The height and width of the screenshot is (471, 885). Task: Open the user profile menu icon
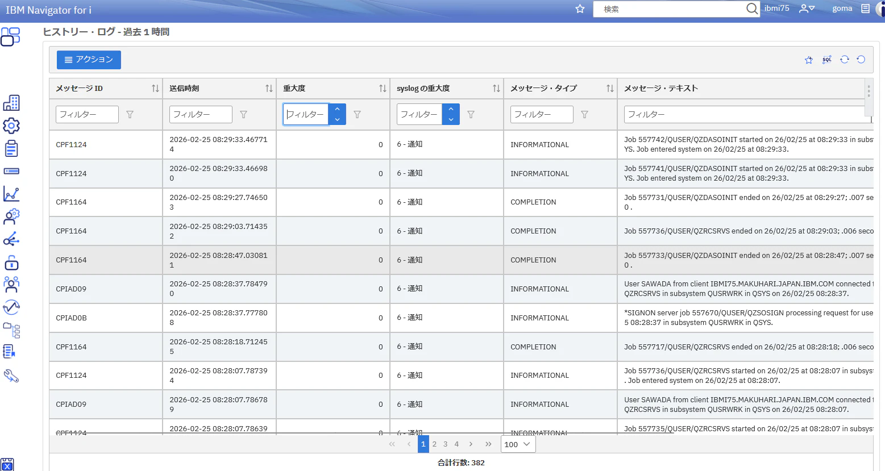[807, 9]
